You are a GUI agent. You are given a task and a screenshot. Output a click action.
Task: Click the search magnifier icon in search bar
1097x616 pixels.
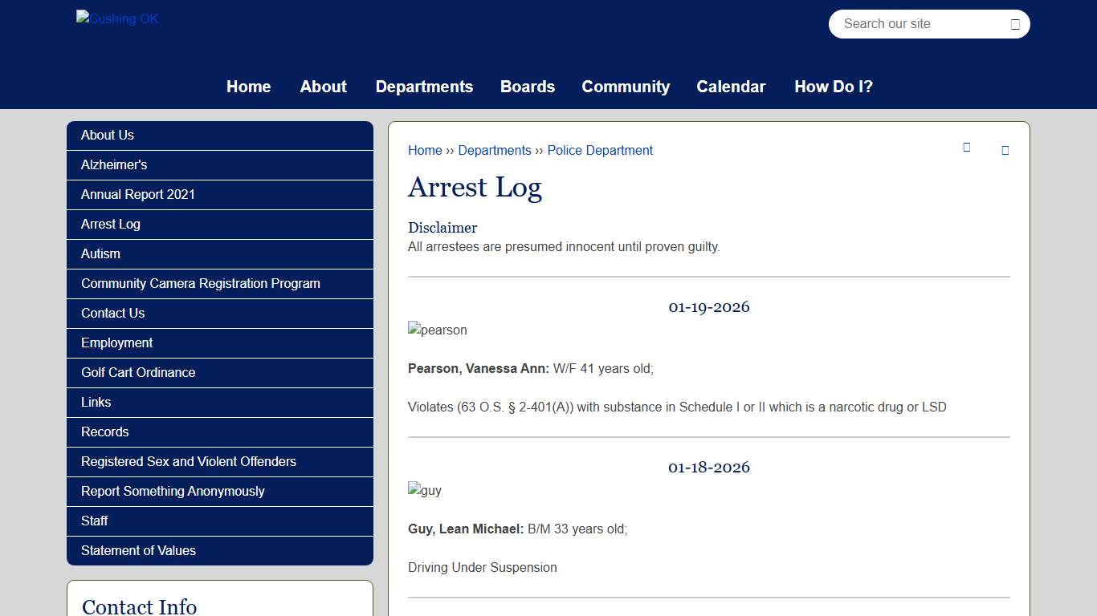click(x=1013, y=24)
